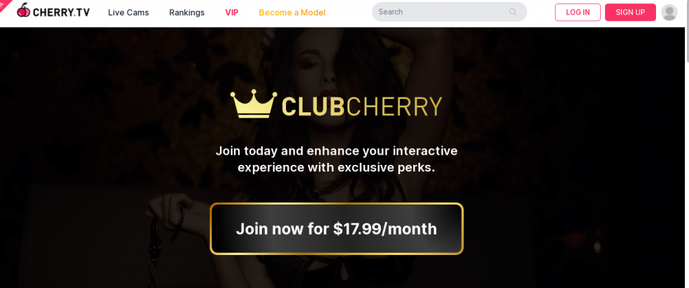The image size is (689, 288).
Task: Click the pink corner ribbon badge
Action: tap(5, 5)
